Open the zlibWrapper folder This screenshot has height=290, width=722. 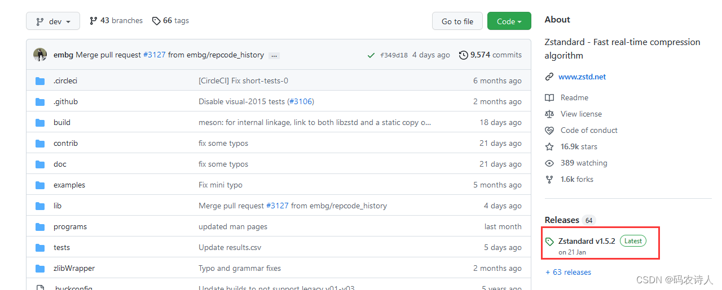pyautogui.click(x=74, y=268)
